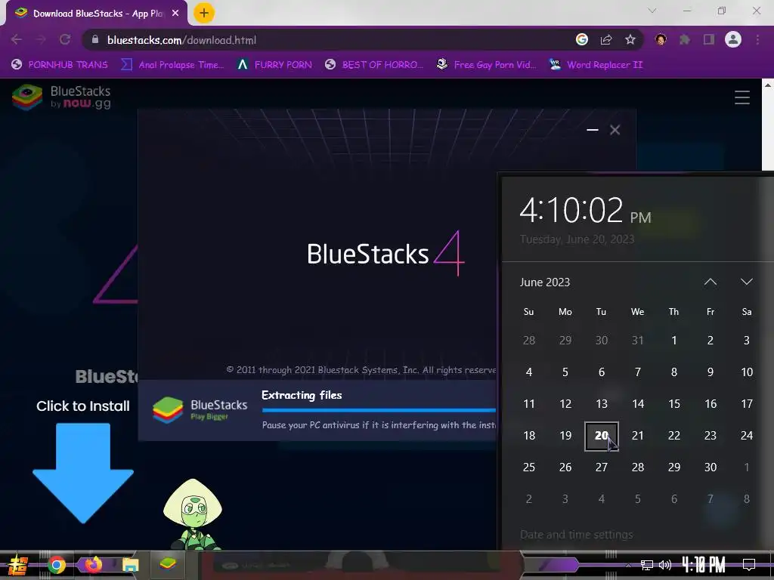Click the taskbar clock showing 4:10 PM

[x=704, y=565]
